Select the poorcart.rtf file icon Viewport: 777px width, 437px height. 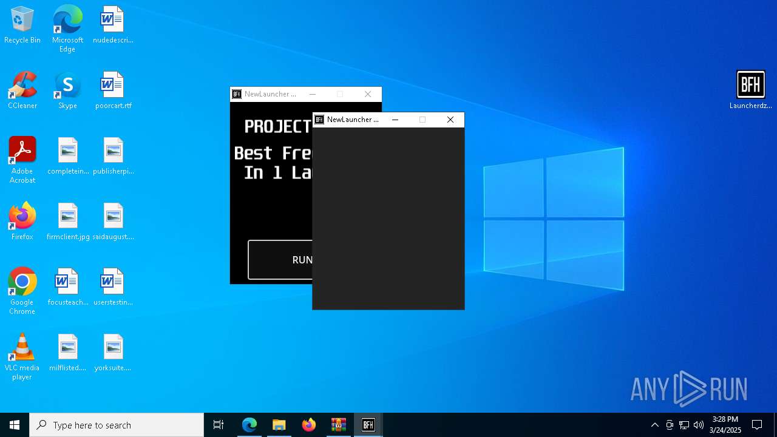click(113, 91)
